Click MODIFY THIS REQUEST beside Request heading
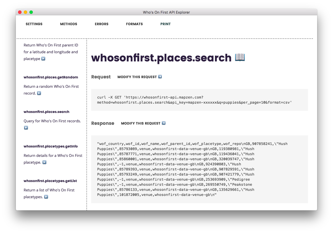 (137, 77)
